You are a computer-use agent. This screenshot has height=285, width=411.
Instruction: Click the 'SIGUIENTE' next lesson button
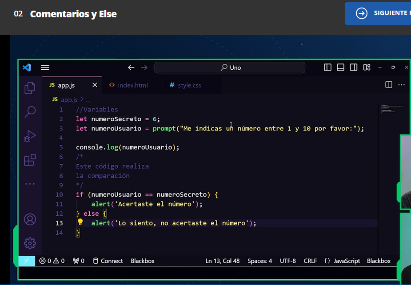(x=378, y=13)
